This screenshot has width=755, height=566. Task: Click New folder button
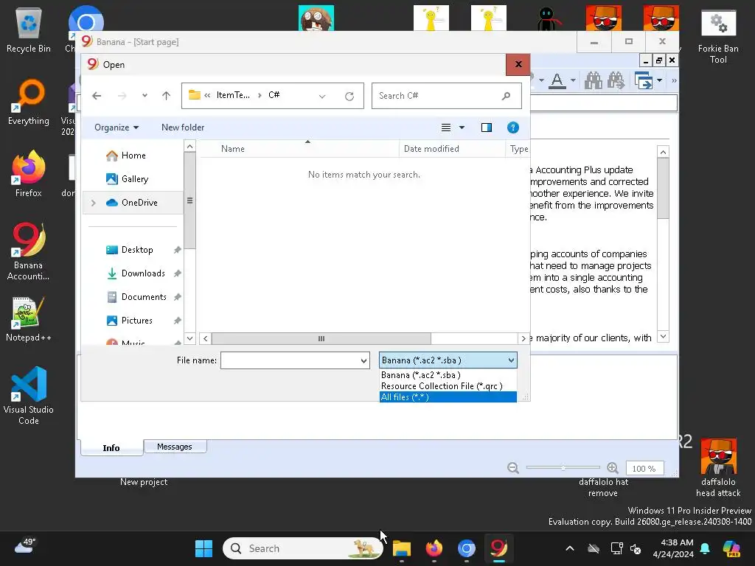pyautogui.click(x=183, y=127)
